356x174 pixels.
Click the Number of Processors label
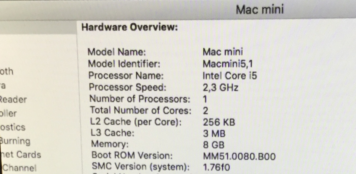tap(140, 99)
